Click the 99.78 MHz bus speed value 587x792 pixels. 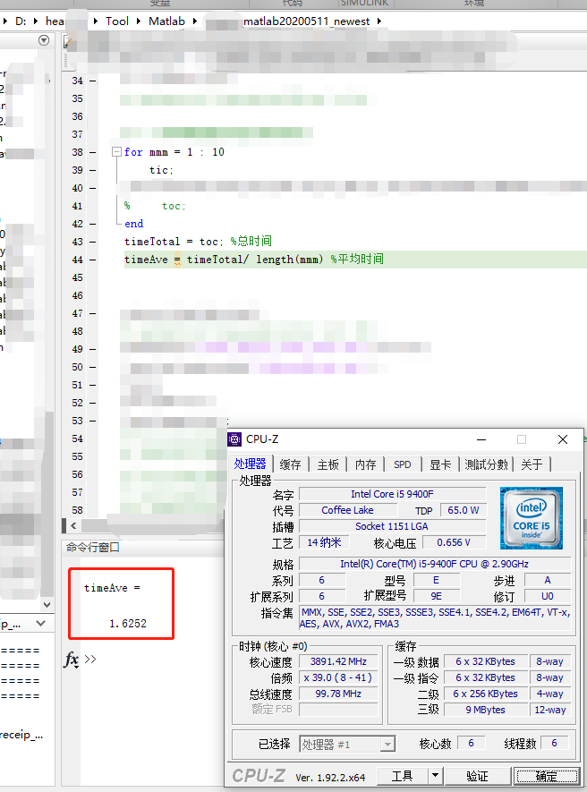pos(338,694)
